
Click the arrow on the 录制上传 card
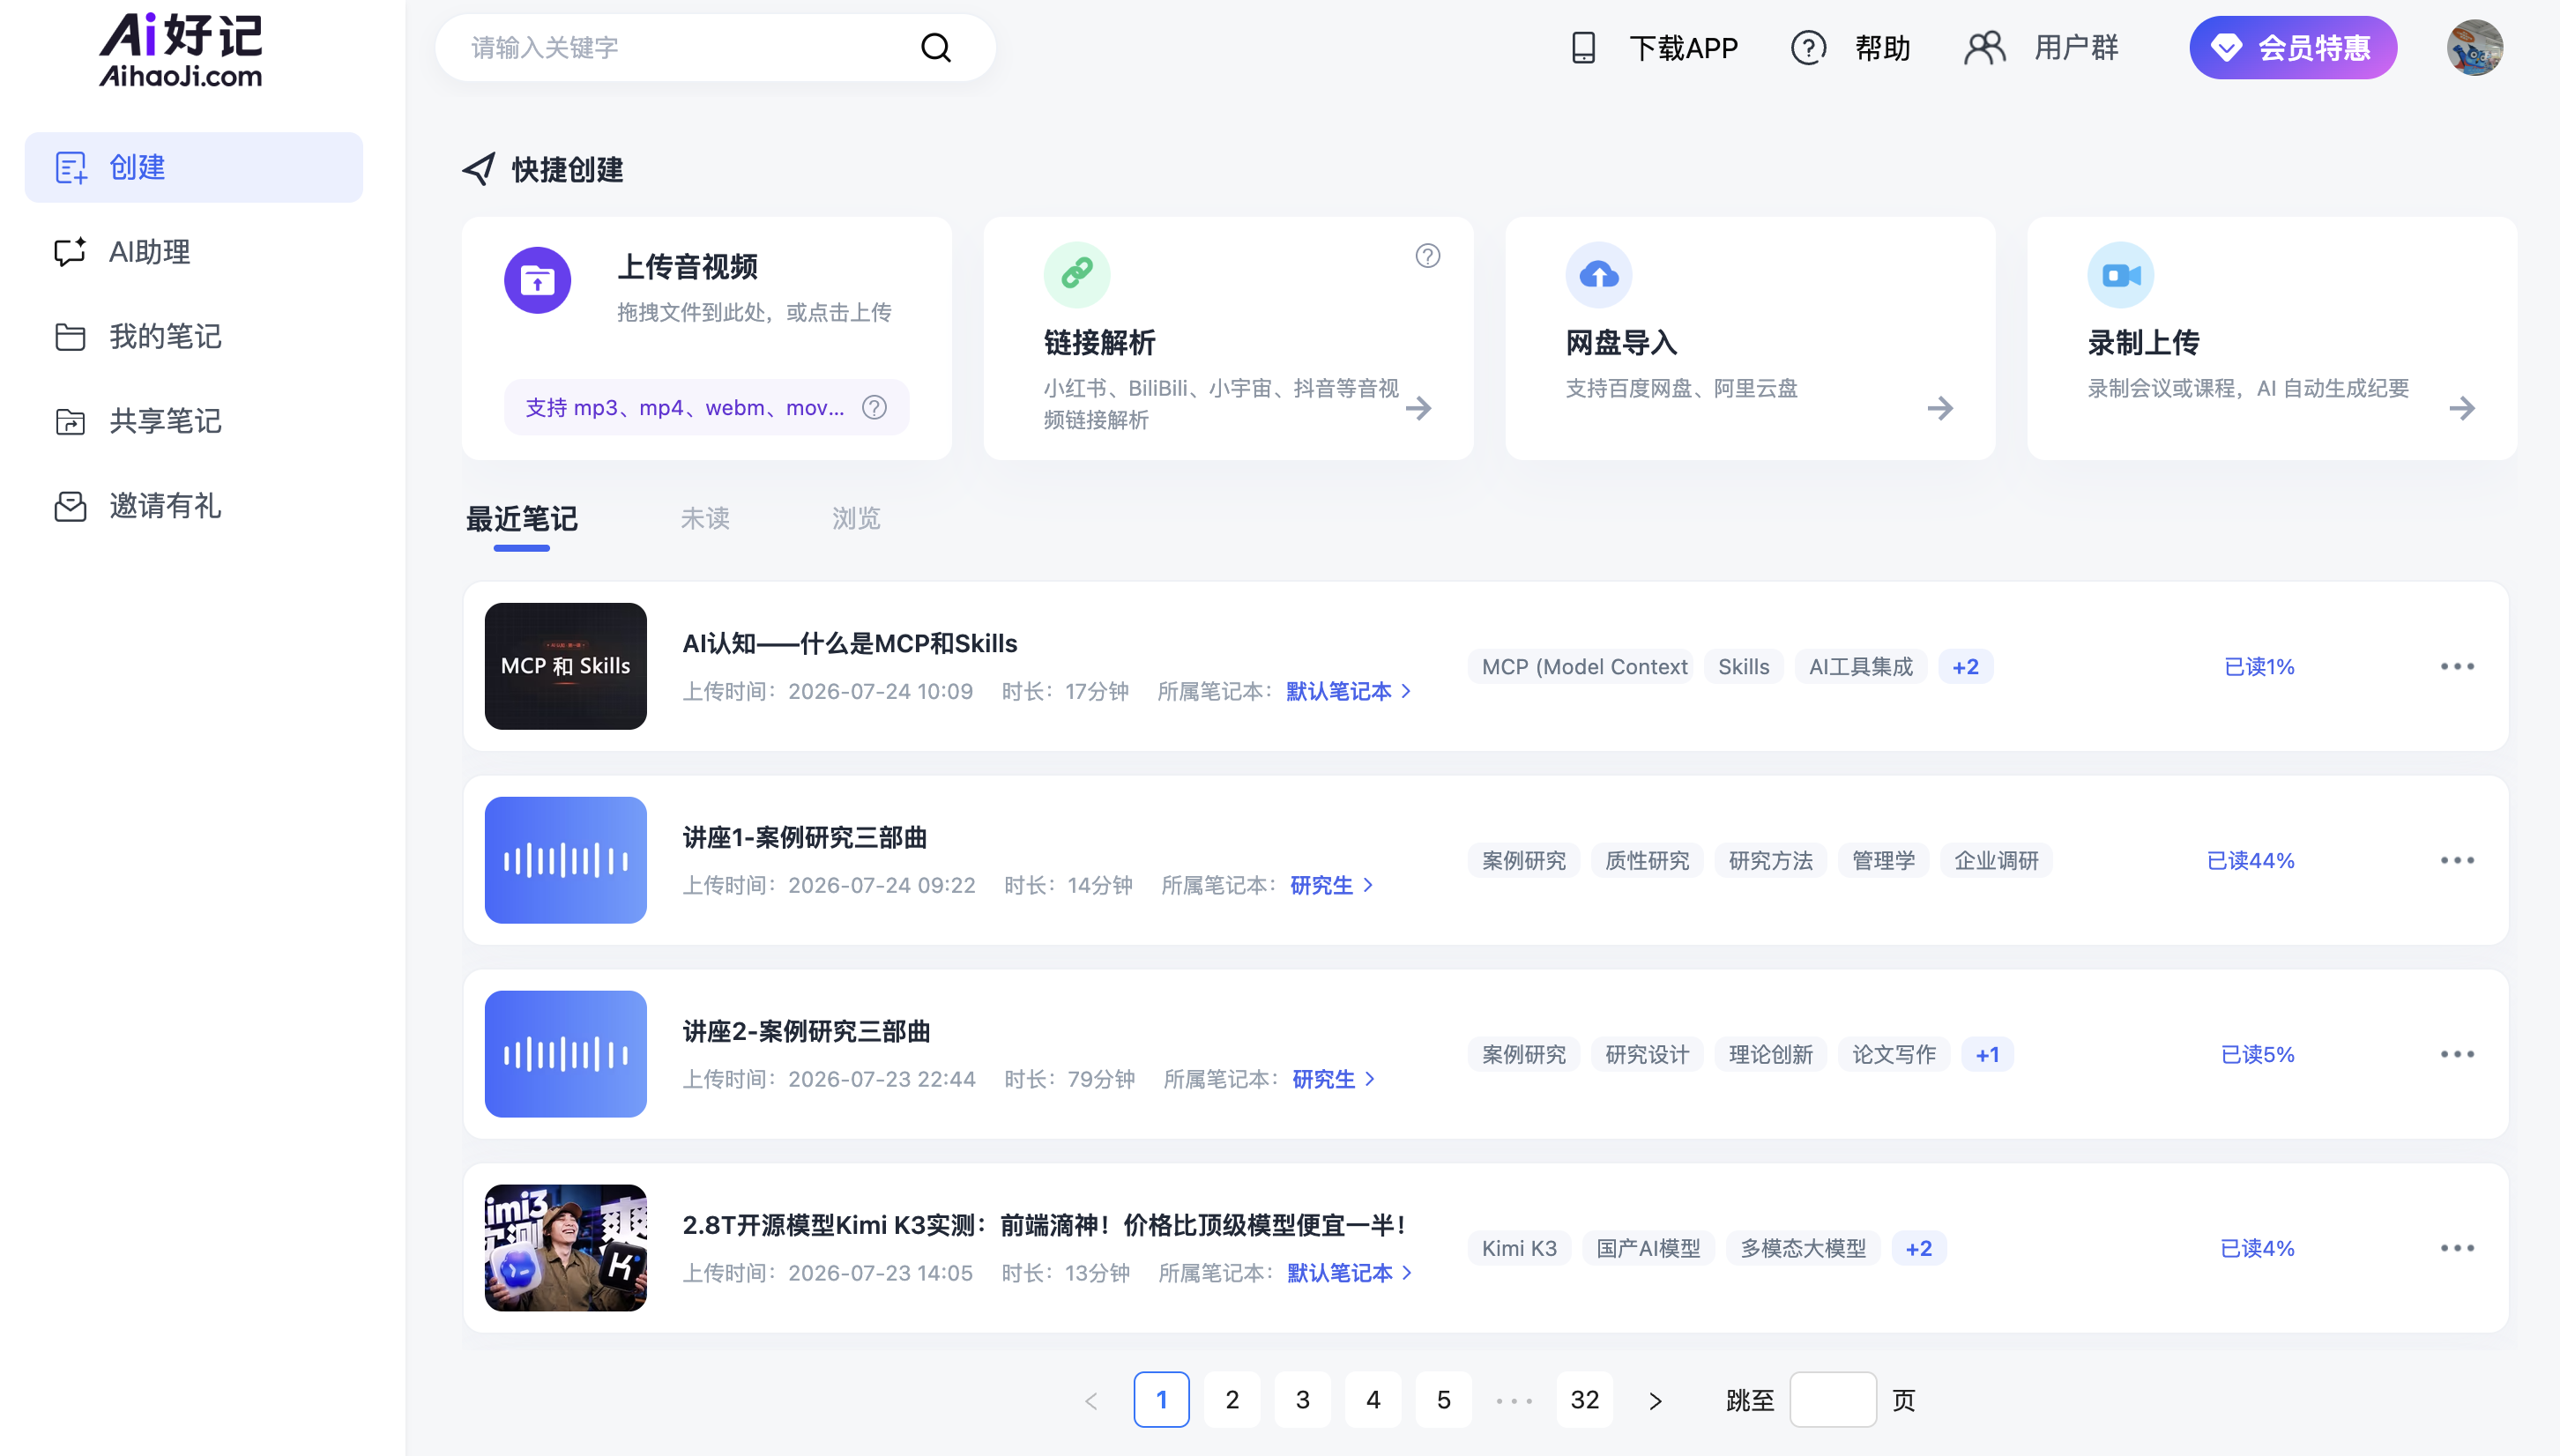(2462, 408)
